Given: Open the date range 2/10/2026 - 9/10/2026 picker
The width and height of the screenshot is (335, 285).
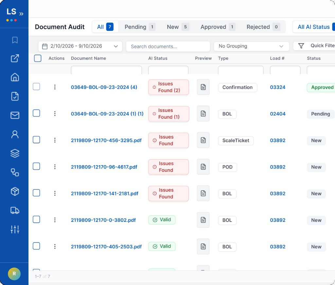Looking at the screenshot, I should 80,46.
